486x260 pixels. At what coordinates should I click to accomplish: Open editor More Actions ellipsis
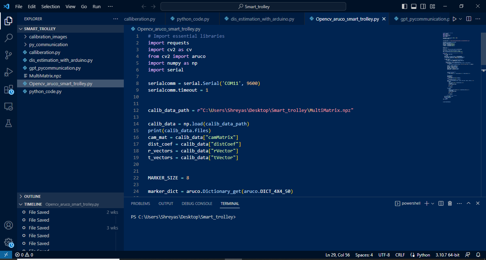click(x=479, y=19)
